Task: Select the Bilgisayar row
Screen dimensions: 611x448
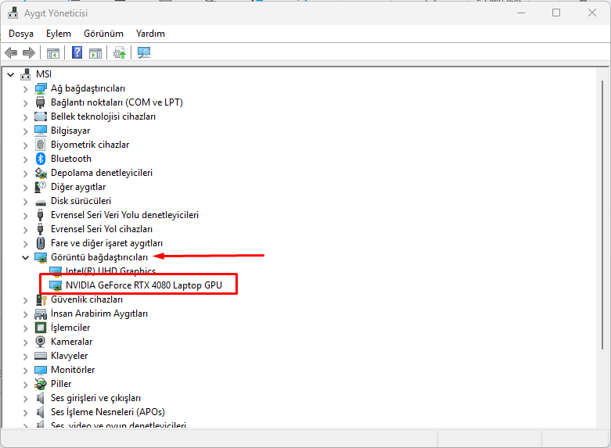Action: [70, 131]
